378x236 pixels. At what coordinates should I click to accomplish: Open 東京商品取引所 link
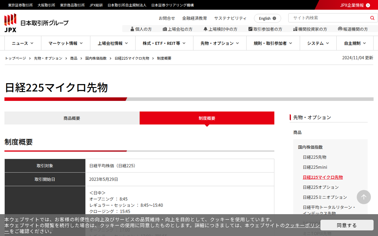[72, 5]
